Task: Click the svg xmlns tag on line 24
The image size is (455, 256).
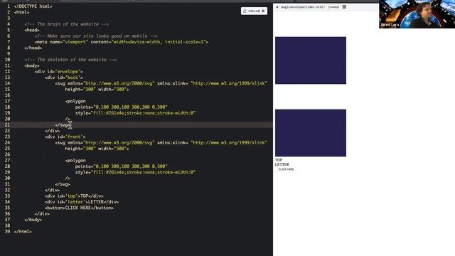Action: pyautogui.click(x=161, y=142)
